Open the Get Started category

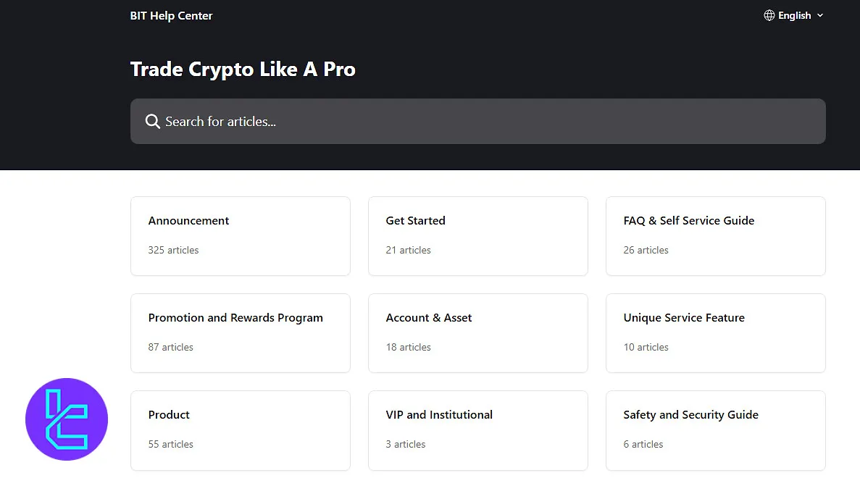coord(477,235)
